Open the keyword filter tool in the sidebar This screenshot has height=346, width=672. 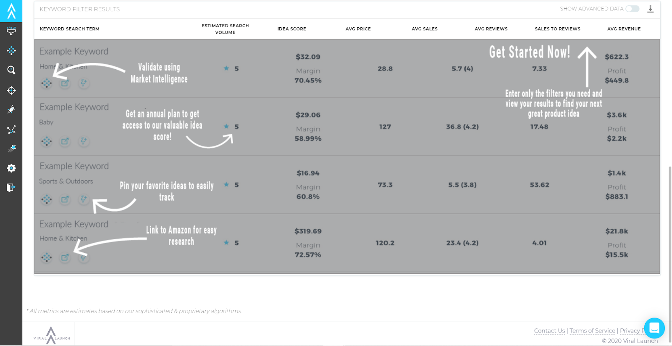coord(11,31)
